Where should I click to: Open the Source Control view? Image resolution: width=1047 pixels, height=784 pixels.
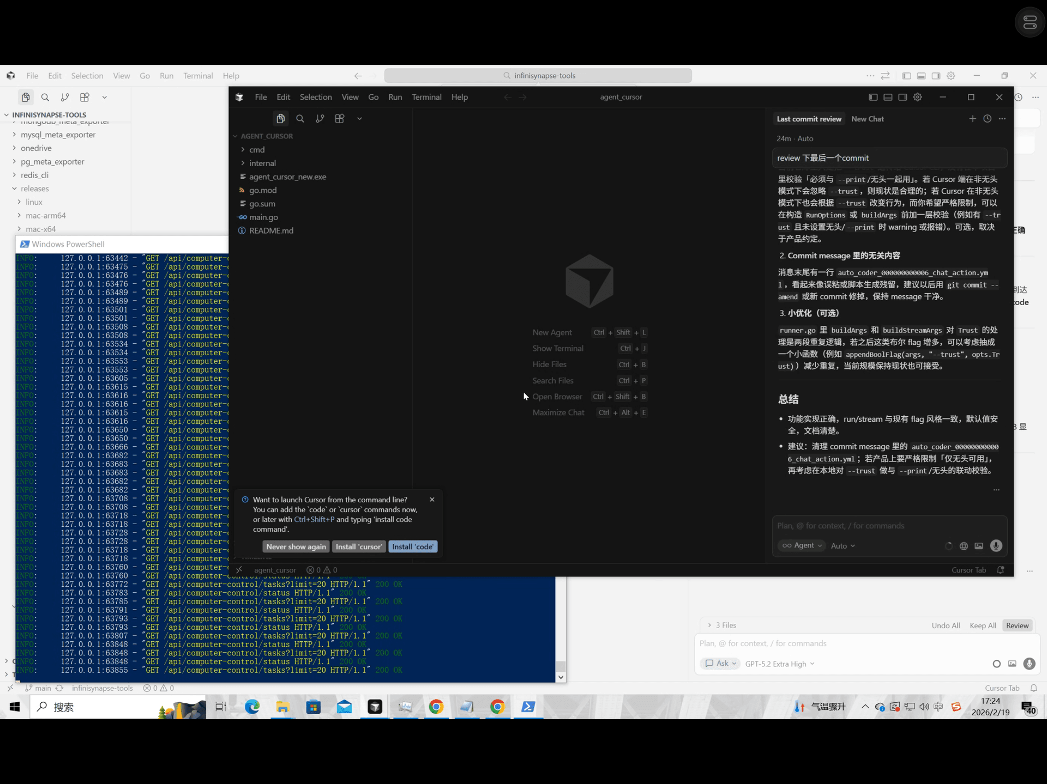[320, 118]
